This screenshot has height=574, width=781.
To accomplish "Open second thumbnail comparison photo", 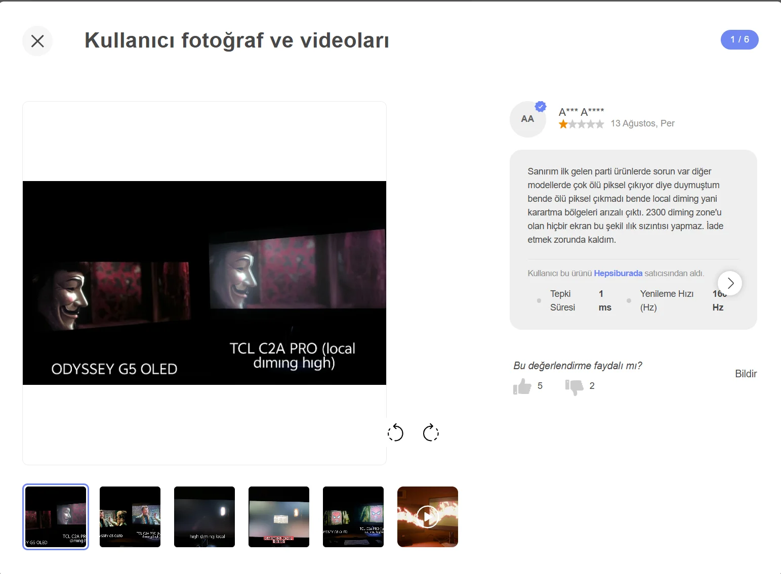I will (x=130, y=517).
